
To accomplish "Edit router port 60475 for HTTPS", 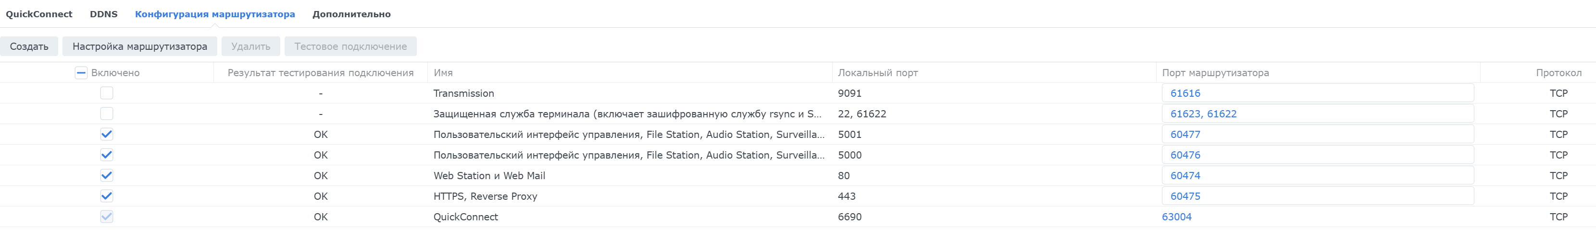I will pos(1317,196).
